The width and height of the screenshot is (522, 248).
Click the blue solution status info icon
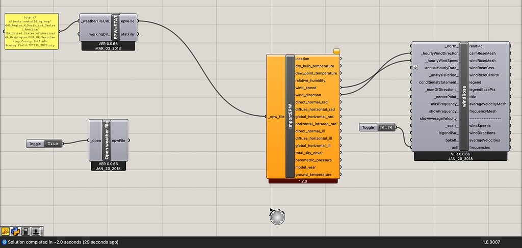click(x=4, y=242)
